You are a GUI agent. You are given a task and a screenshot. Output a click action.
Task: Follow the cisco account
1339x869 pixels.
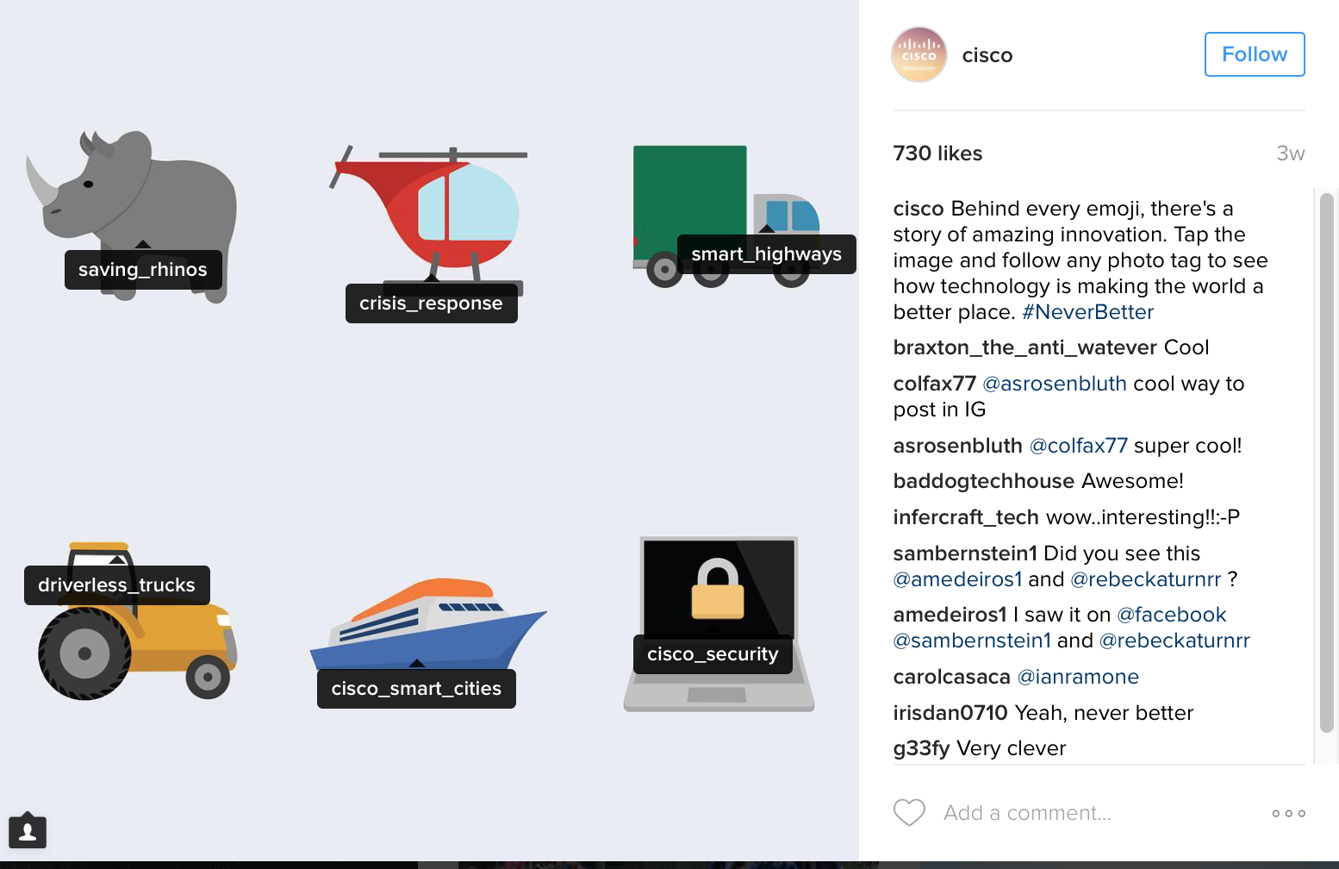[1255, 54]
